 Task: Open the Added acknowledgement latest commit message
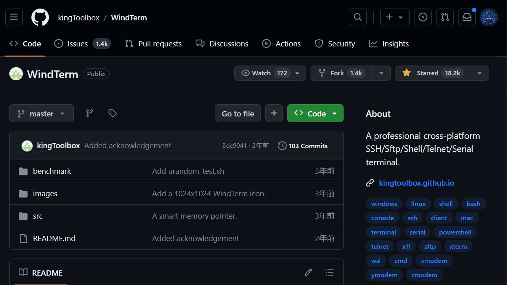128,146
